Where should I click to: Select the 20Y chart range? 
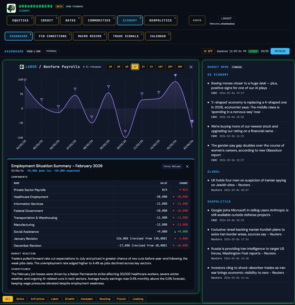click(170, 67)
